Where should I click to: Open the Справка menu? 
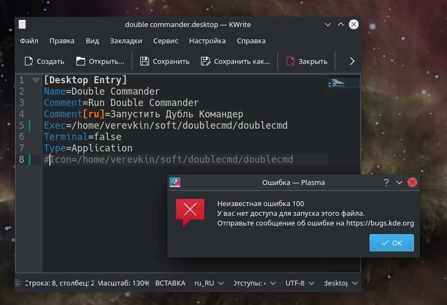pyautogui.click(x=251, y=41)
